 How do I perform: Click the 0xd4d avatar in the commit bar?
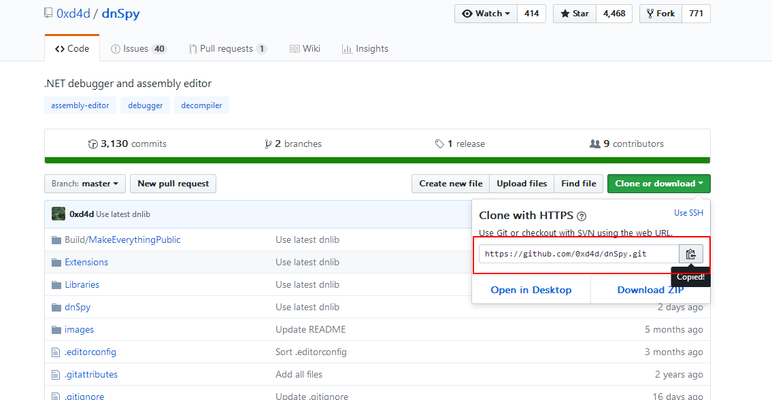(58, 214)
